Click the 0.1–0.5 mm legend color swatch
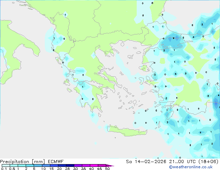Screen dimensions: 220x170 tap(6, 165)
